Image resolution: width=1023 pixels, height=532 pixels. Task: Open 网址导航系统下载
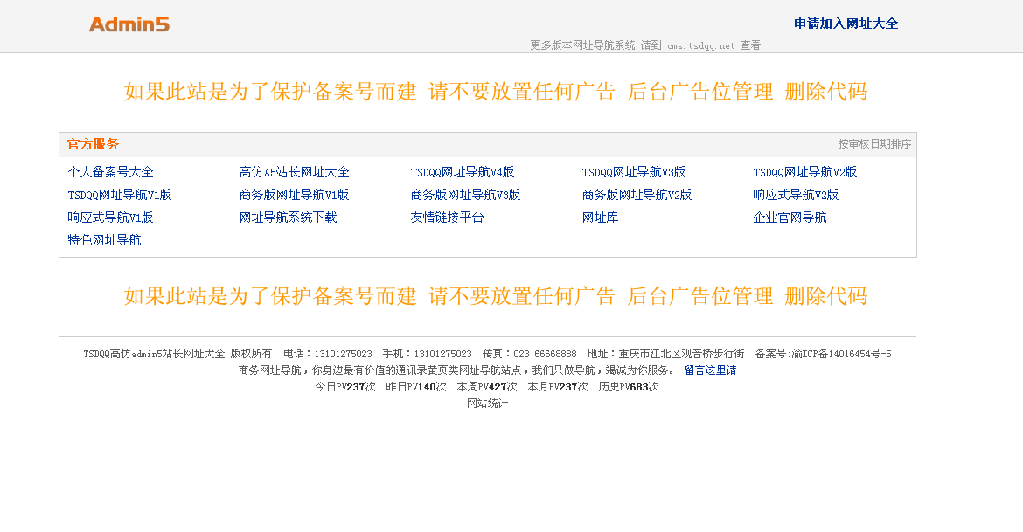click(x=289, y=218)
